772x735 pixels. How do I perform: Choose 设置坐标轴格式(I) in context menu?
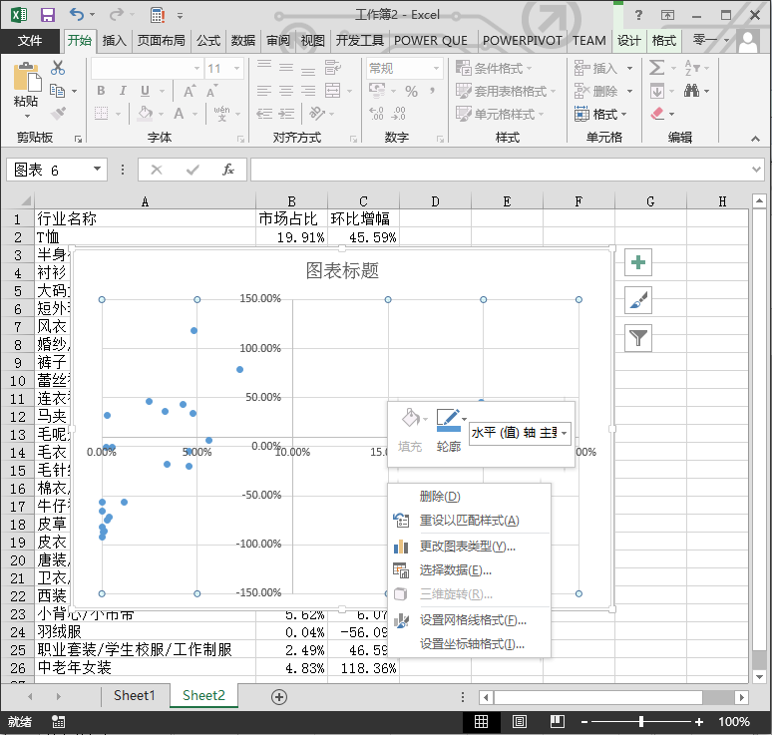pos(469,644)
